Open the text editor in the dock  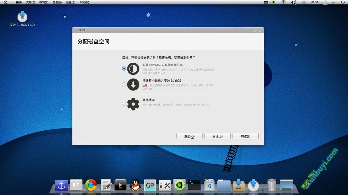pyautogui.click(x=106, y=185)
